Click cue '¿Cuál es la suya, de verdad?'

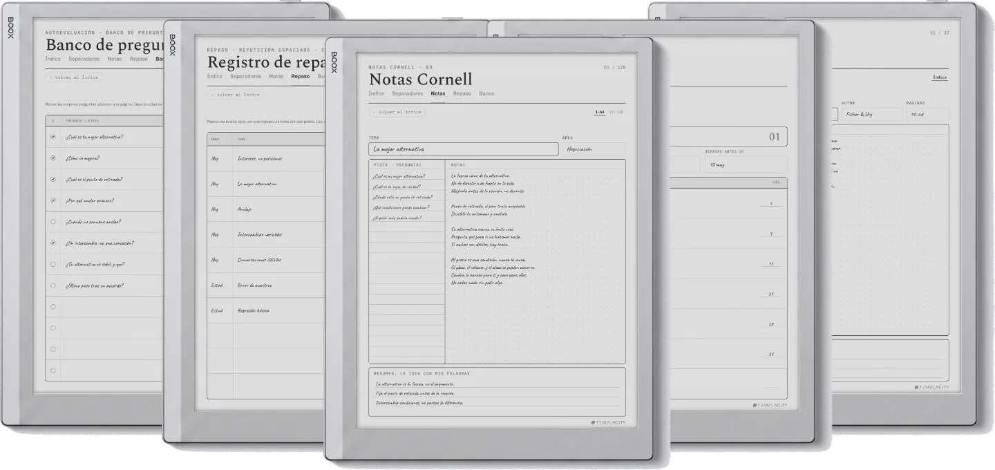pos(397,187)
